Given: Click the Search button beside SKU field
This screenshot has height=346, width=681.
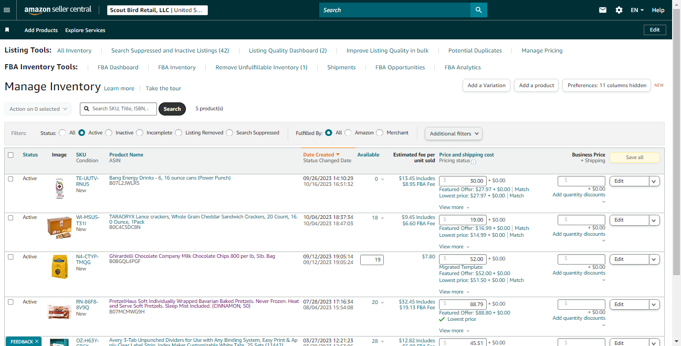Looking at the screenshot, I should coord(172,109).
